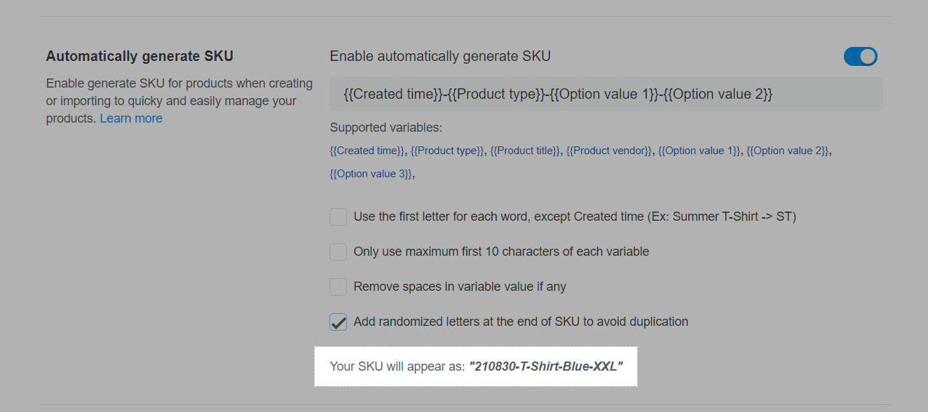The image size is (928, 412).
Task: Click the sample SKU "210830-T-Shirt-Blue-XXL" text
Action: [546, 366]
